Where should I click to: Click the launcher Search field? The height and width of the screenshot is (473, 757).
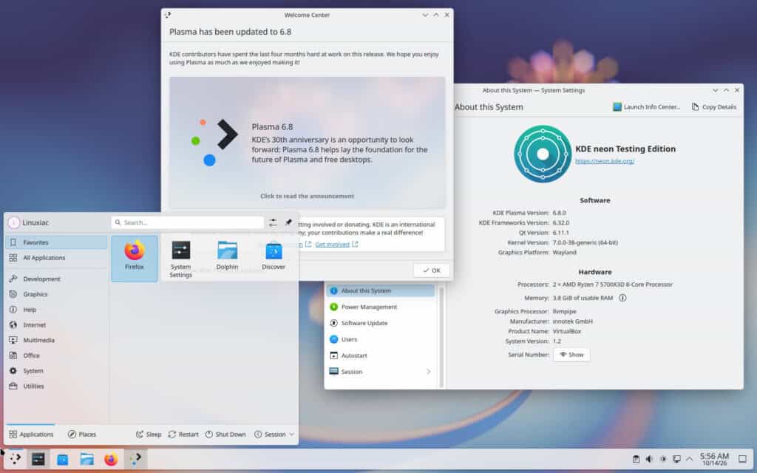coord(187,222)
